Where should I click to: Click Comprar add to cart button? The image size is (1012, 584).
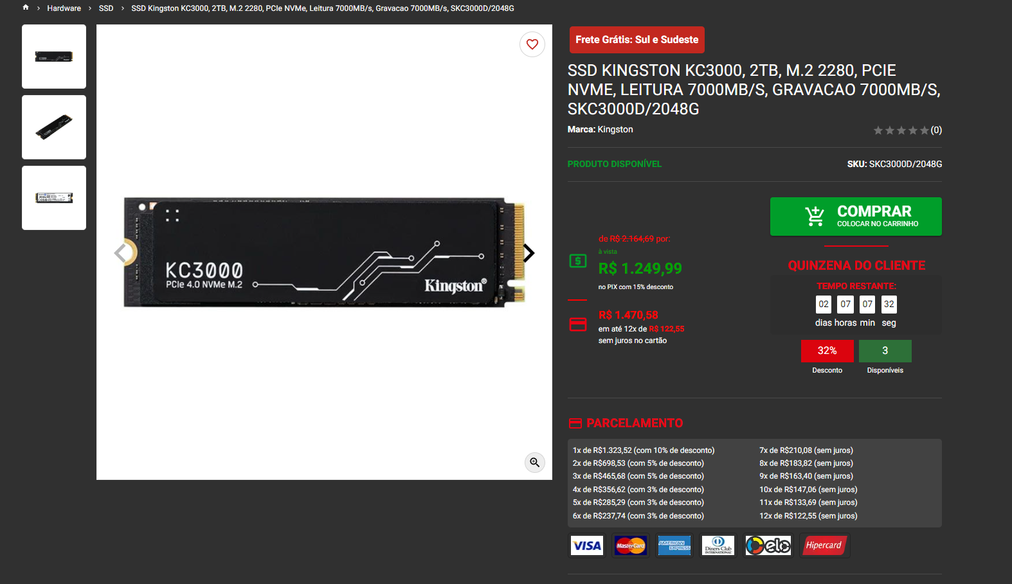pos(856,217)
